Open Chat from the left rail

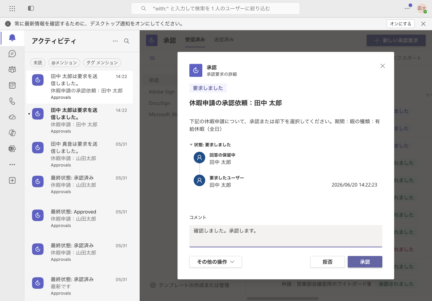tap(12, 54)
